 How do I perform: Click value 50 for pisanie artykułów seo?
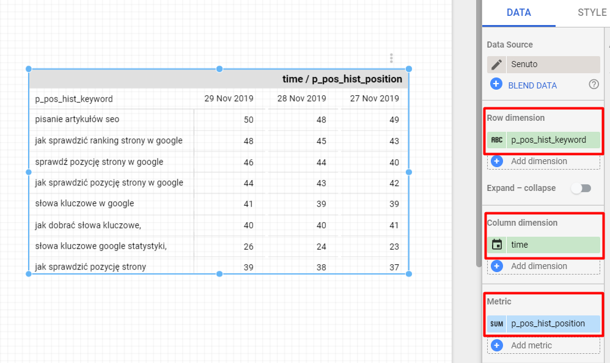pos(249,120)
